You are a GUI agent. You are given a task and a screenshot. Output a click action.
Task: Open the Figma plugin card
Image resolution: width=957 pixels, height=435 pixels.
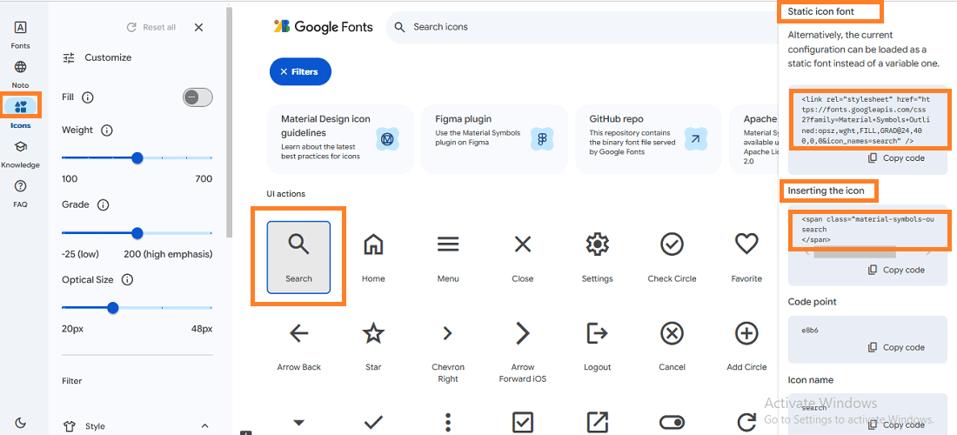click(x=494, y=139)
